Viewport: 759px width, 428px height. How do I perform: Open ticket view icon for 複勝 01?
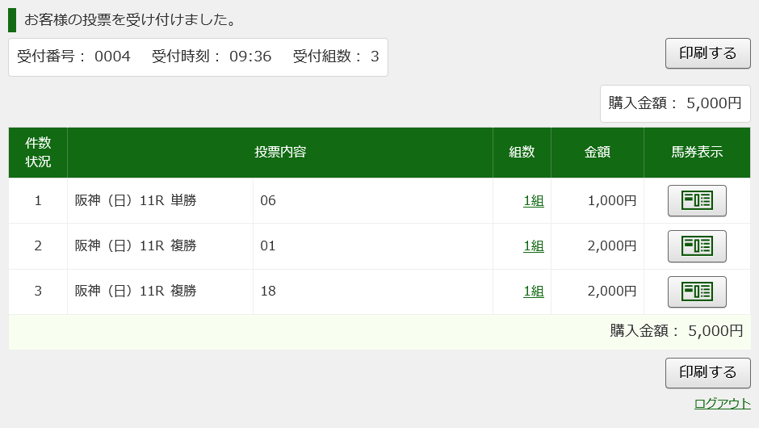pyautogui.click(x=697, y=246)
